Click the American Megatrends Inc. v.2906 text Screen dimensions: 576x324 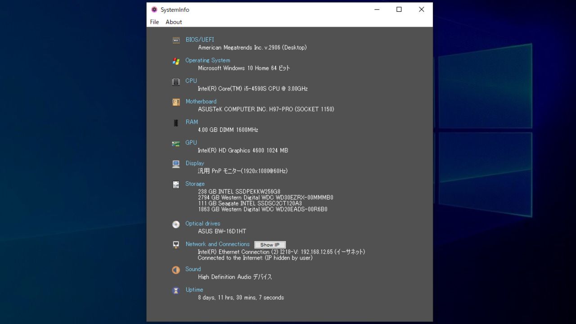[x=252, y=48]
